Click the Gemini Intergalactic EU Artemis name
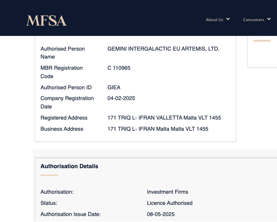Screen dimensions: 277x222 pyautogui.click(x=163, y=49)
